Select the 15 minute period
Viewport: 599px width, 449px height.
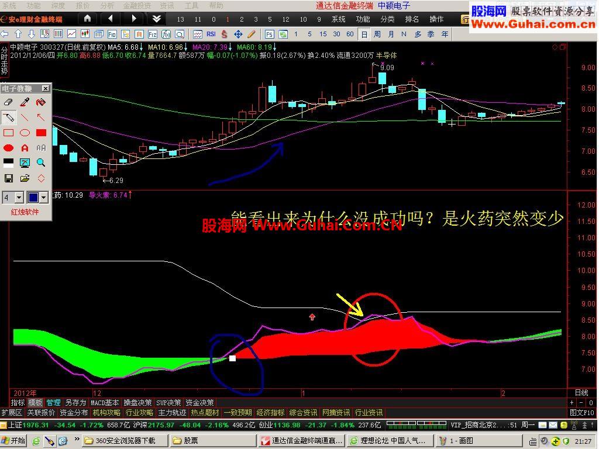323,34
